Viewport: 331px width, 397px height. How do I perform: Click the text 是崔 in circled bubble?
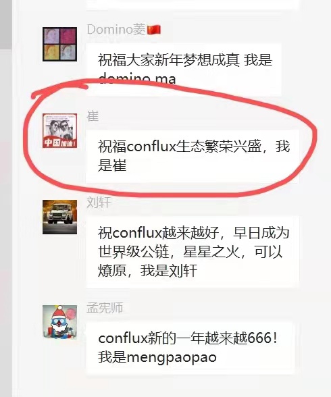coord(112,165)
